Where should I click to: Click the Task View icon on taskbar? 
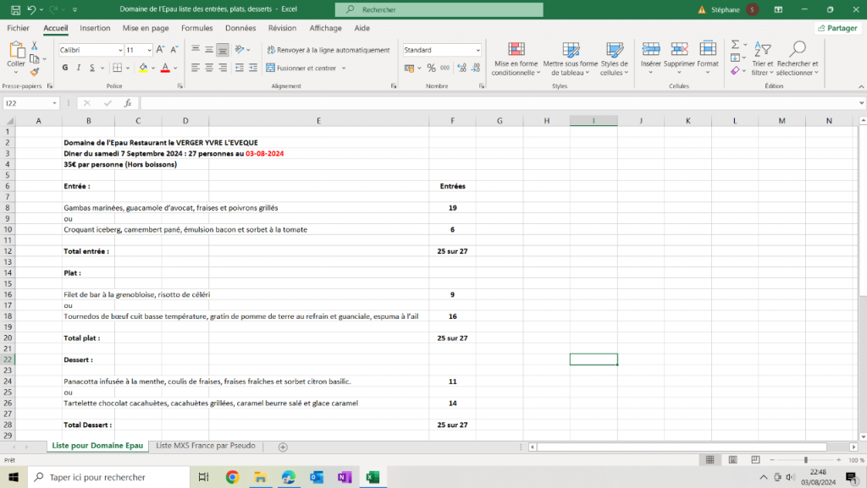pos(203,477)
